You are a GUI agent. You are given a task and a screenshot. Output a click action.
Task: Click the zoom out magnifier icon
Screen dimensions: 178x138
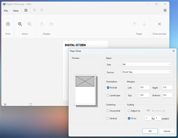(30, 24)
